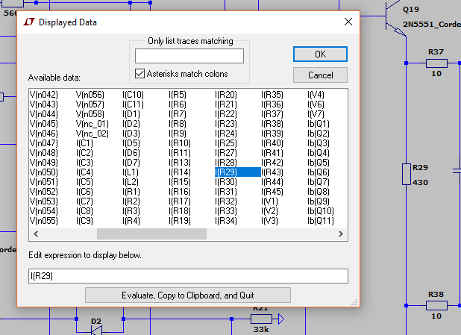Focus the Only list traces matching field

tap(189, 56)
